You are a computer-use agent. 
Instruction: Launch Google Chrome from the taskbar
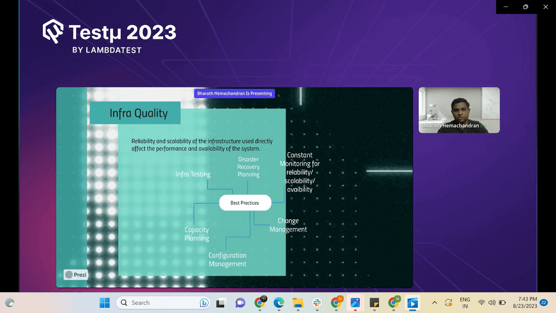pyautogui.click(x=260, y=303)
